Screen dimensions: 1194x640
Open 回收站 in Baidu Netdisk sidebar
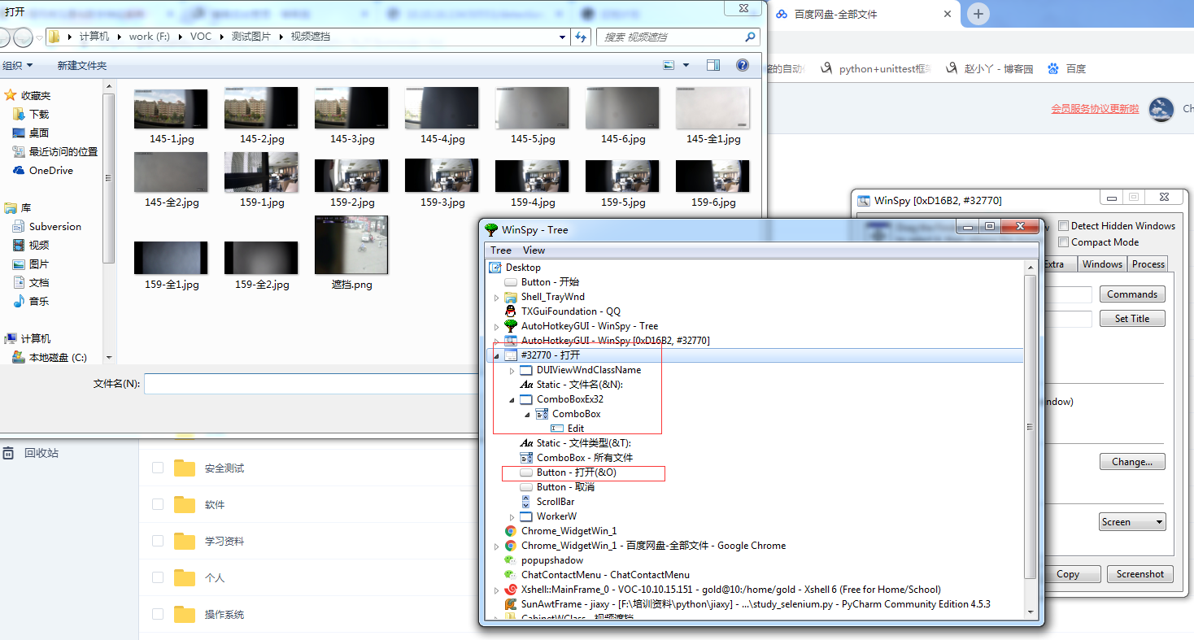[x=41, y=453]
